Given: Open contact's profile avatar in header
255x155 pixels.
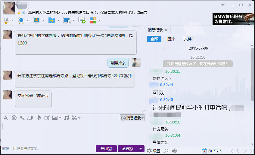Looking at the screenshot, I should (x=9, y=8).
